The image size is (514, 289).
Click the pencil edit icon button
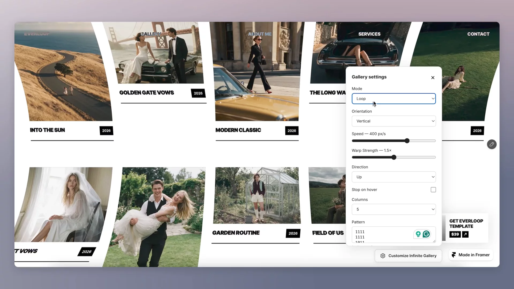click(x=492, y=144)
